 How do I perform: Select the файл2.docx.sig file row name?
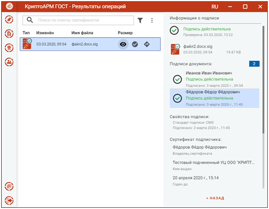85,45
